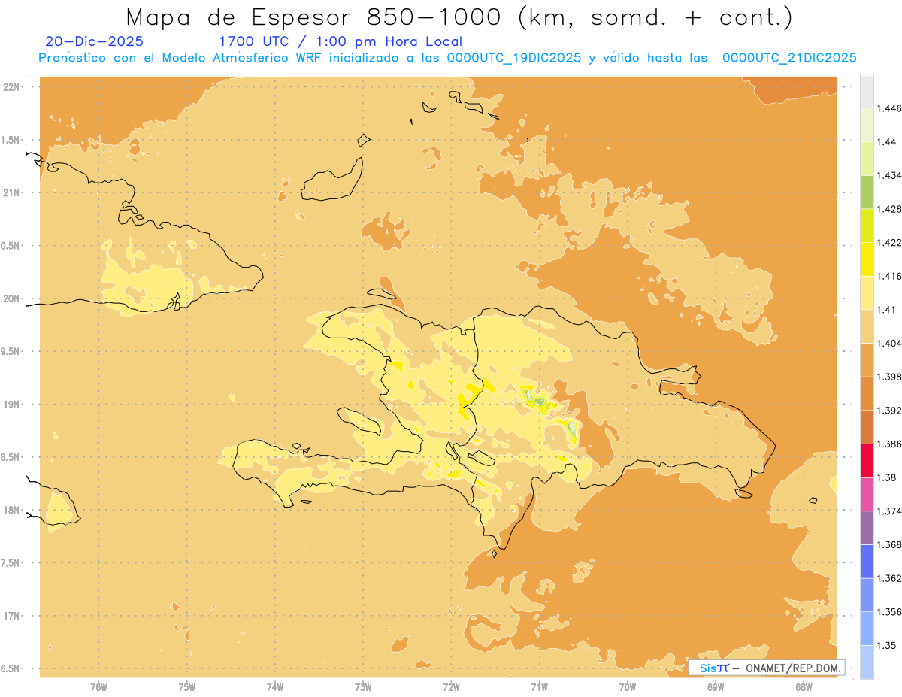
Task: Click the 'SisTT - ONAMET/REP.DOM.' credit box
Action: point(767,668)
